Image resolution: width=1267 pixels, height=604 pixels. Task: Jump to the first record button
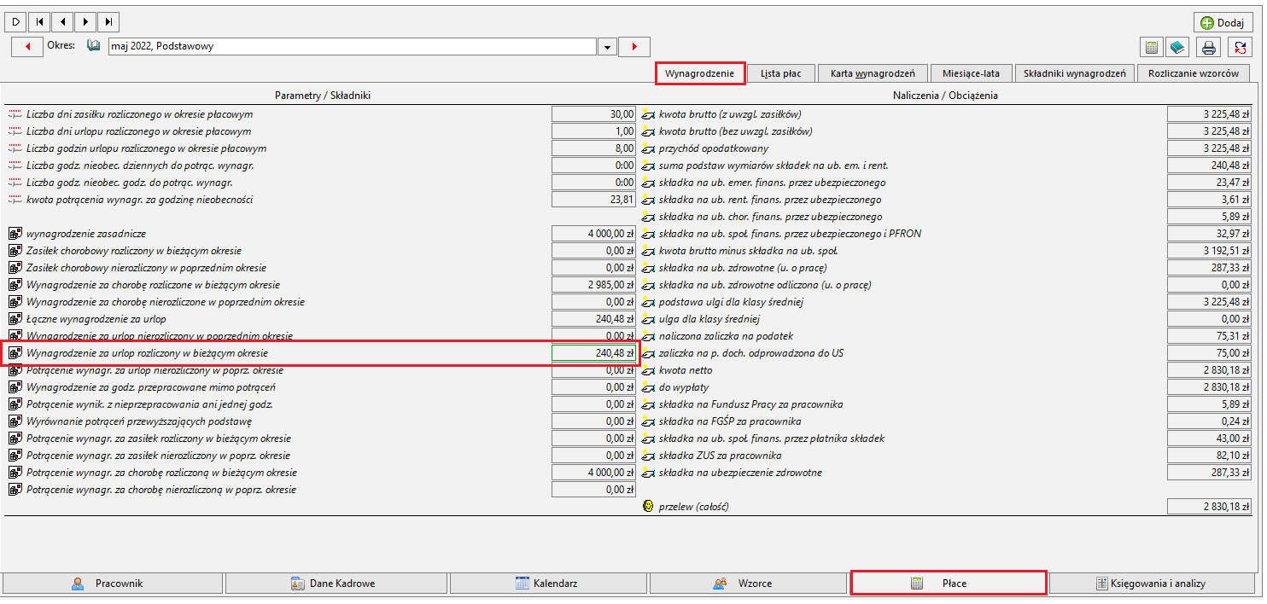[x=39, y=21]
